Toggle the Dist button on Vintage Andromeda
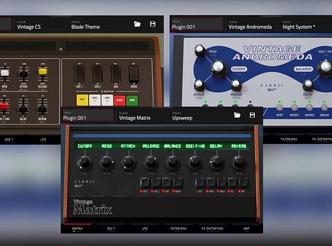 279,107
